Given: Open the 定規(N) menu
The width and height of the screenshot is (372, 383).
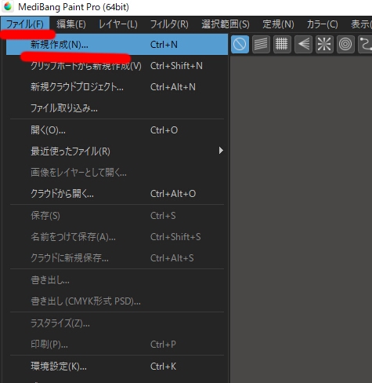Looking at the screenshot, I should click(x=278, y=24).
